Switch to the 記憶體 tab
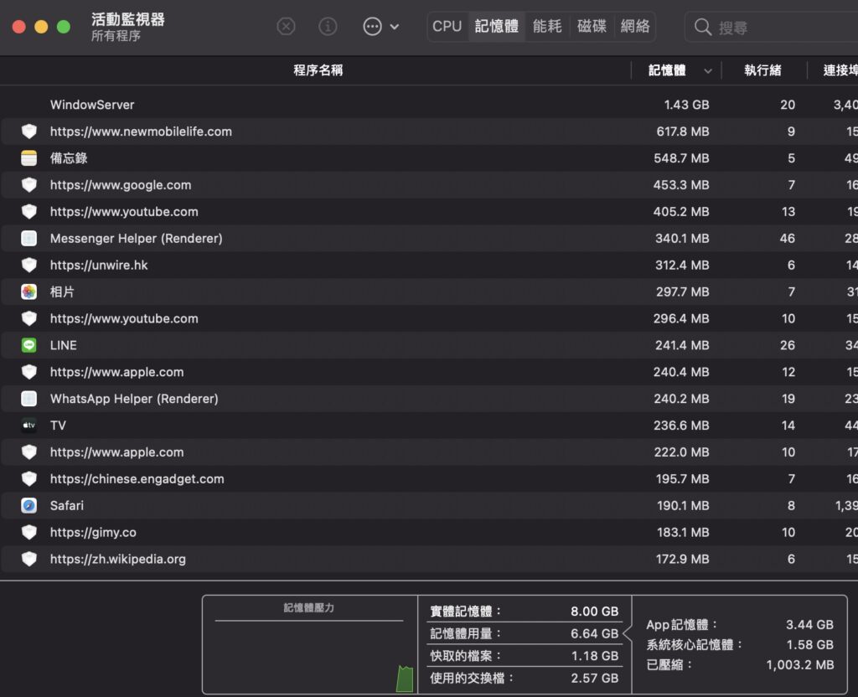The height and width of the screenshot is (697, 858). click(x=496, y=26)
